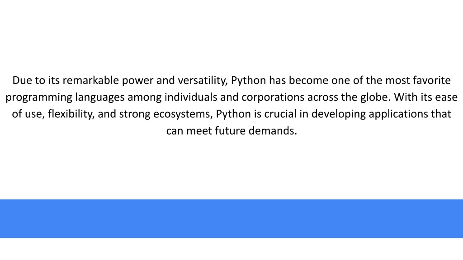Click the word "corporations"
The height and width of the screenshot is (260, 463).
[x=273, y=97]
